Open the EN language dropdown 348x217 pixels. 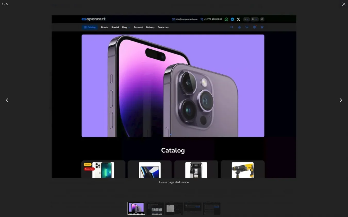pyautogui.click(x=254, y=19)
